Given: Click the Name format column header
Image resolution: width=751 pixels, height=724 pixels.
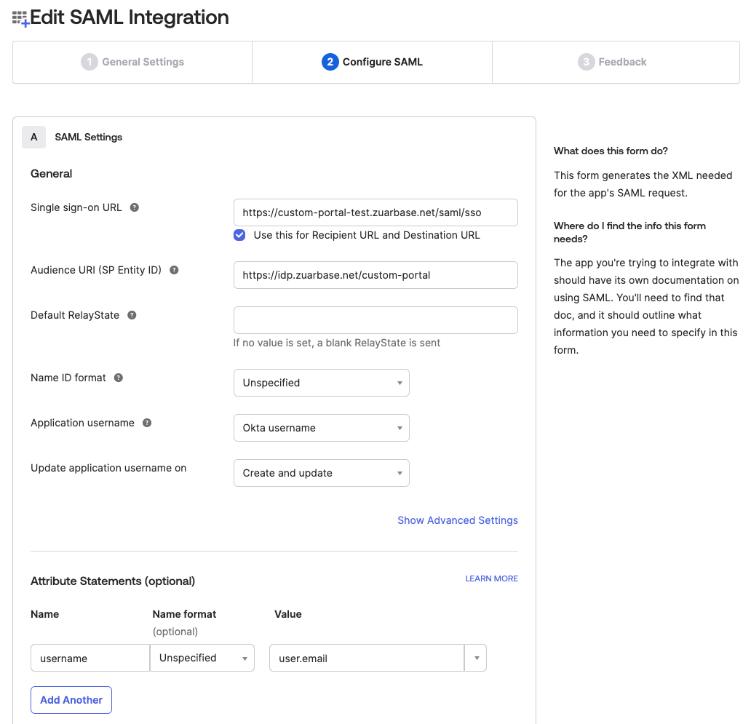Looking at the screenshot, I should 184,614.
